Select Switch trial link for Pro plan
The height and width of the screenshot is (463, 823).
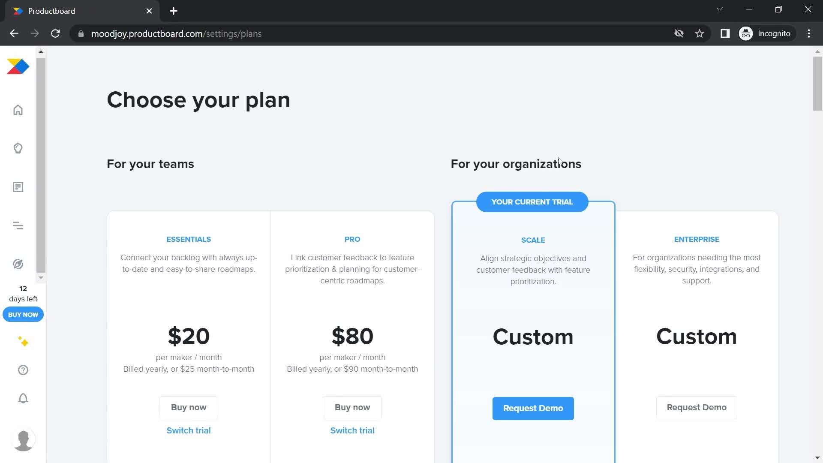coord(352,430)
